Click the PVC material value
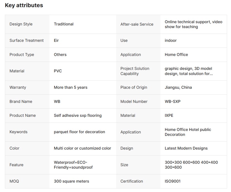231x192 pixels. (58, 71)
